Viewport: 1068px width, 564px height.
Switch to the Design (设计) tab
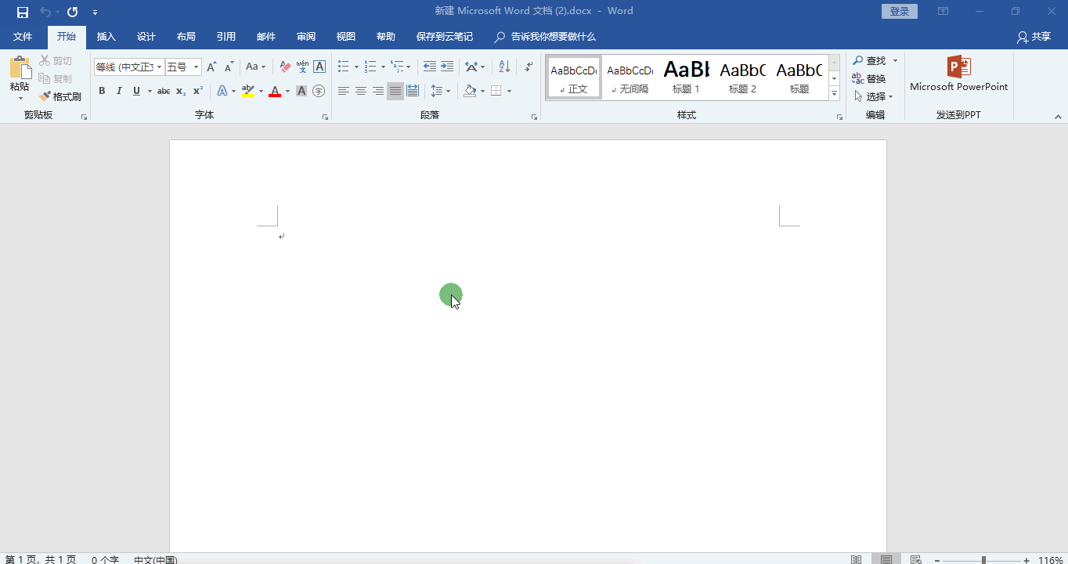click(146, 37)
